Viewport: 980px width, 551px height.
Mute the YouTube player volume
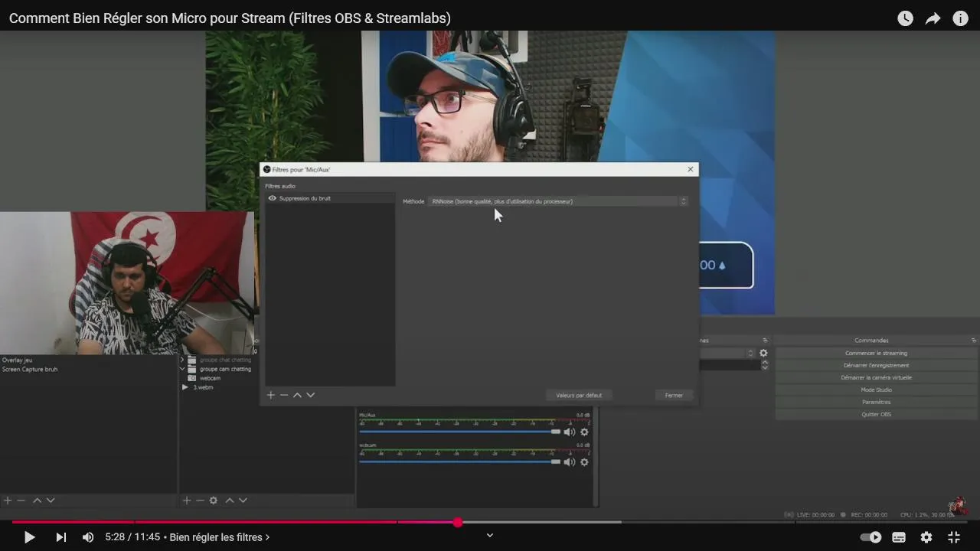(x=88, y=537)
